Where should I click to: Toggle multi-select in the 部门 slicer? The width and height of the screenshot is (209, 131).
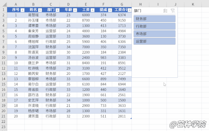click(x=165, y=11)
